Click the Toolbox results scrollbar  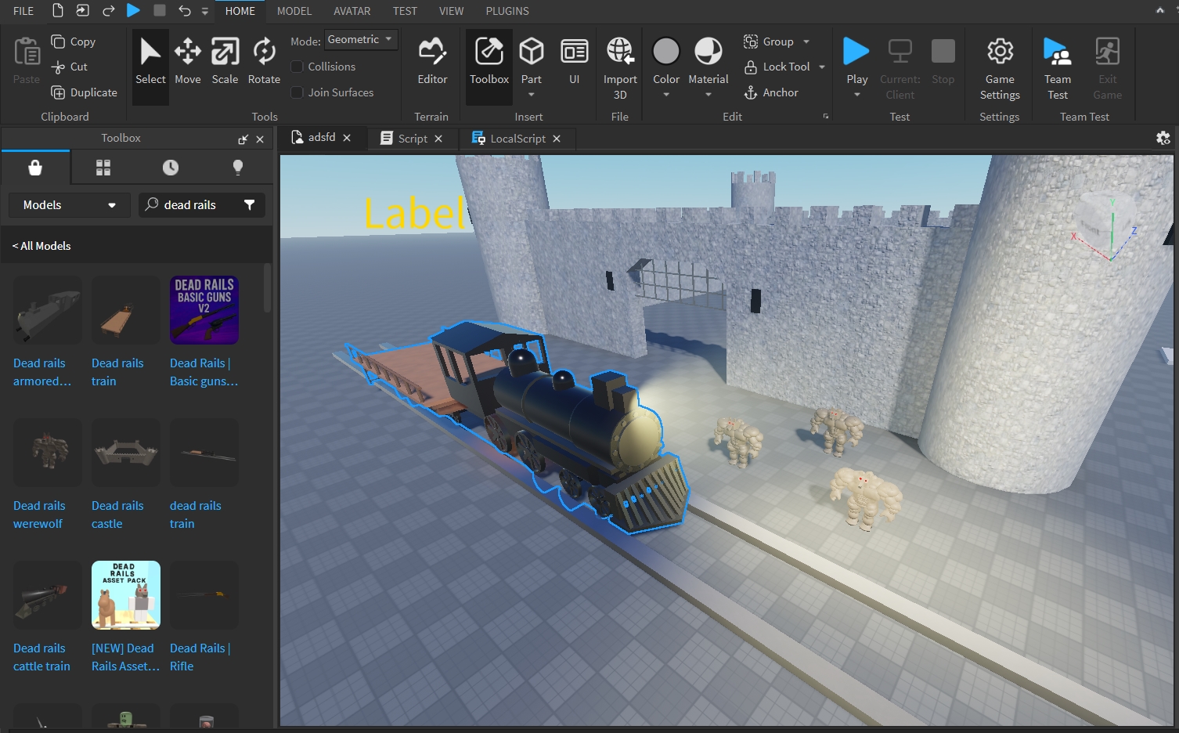tap(268, 290)
